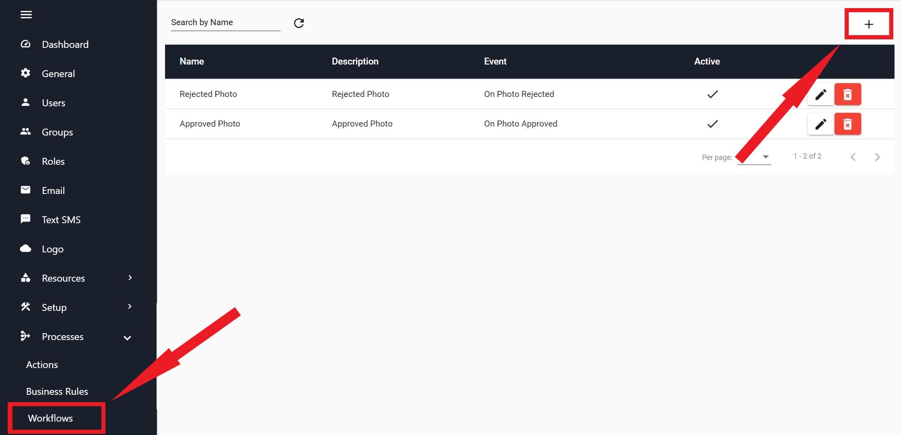The width and height of the screenshot is (901, 435).
Task: Select the Rejected Photo name cell
Action: click(x=208, y=94)
